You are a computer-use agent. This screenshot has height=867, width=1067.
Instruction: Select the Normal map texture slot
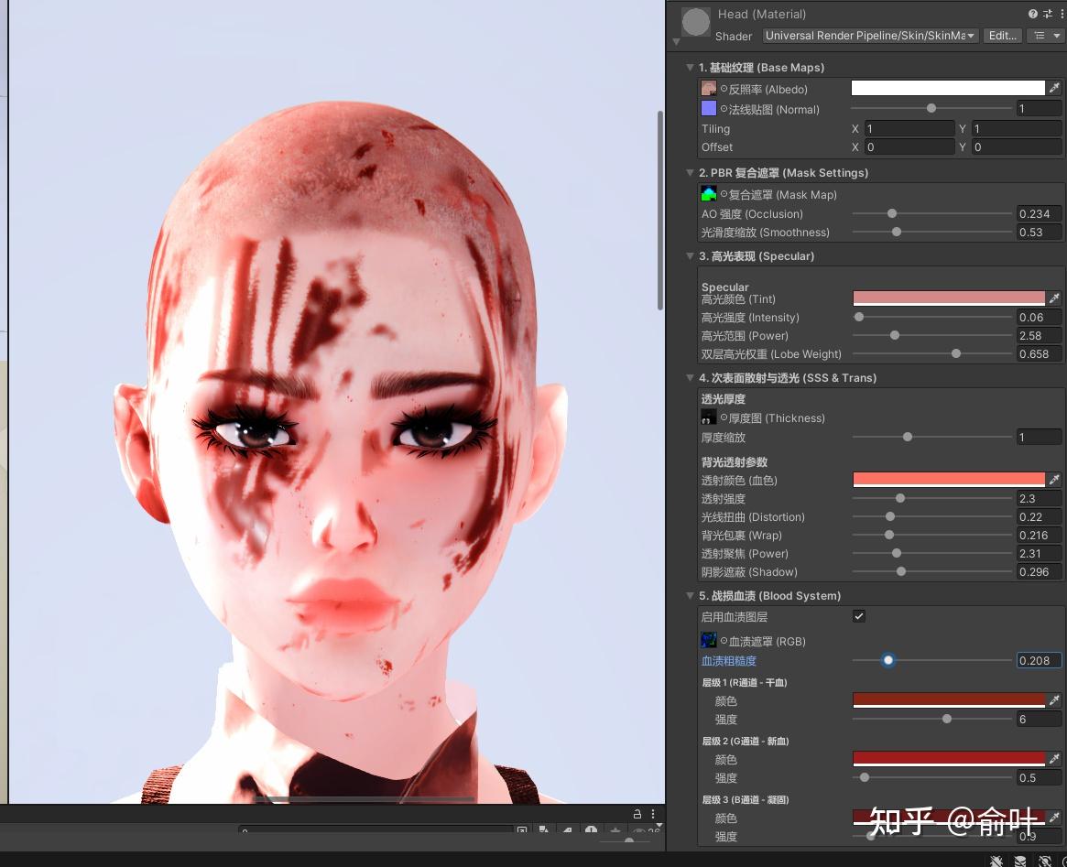708,109
